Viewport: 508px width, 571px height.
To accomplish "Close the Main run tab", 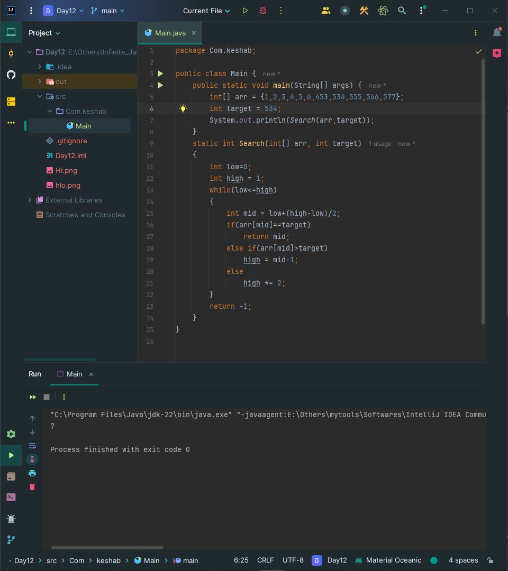I will tap(90, 374).
